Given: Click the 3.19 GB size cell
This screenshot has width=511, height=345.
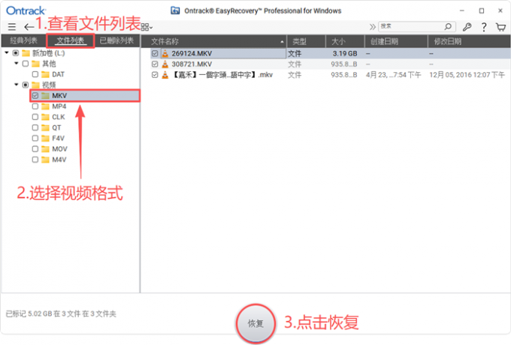Looking at the screenshot, I should [x=345, y=53].
